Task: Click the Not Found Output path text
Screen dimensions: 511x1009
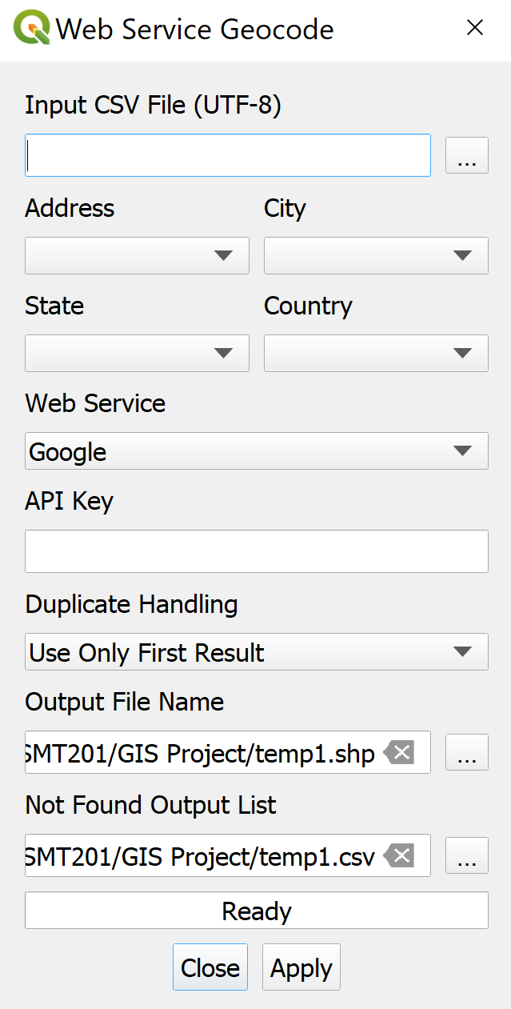Action: [200, 856]
